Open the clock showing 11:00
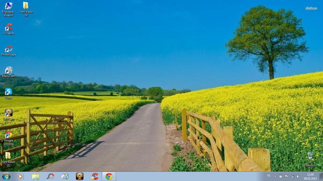The height and width of the screenshot is (181, 323). coord(310,177)
